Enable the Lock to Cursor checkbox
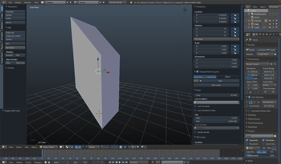 click(x=195, y=106)
